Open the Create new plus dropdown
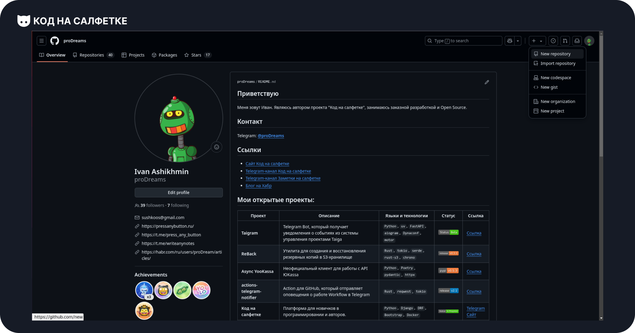Image resolution: width=635 pixels, height=333 pixels. tap(537, 41)
